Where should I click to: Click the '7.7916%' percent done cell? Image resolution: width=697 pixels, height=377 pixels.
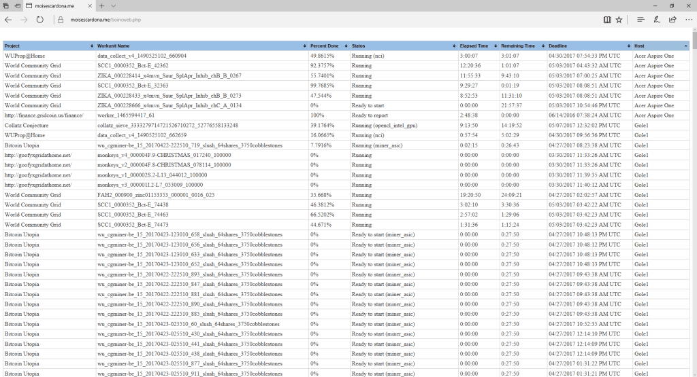321,145
